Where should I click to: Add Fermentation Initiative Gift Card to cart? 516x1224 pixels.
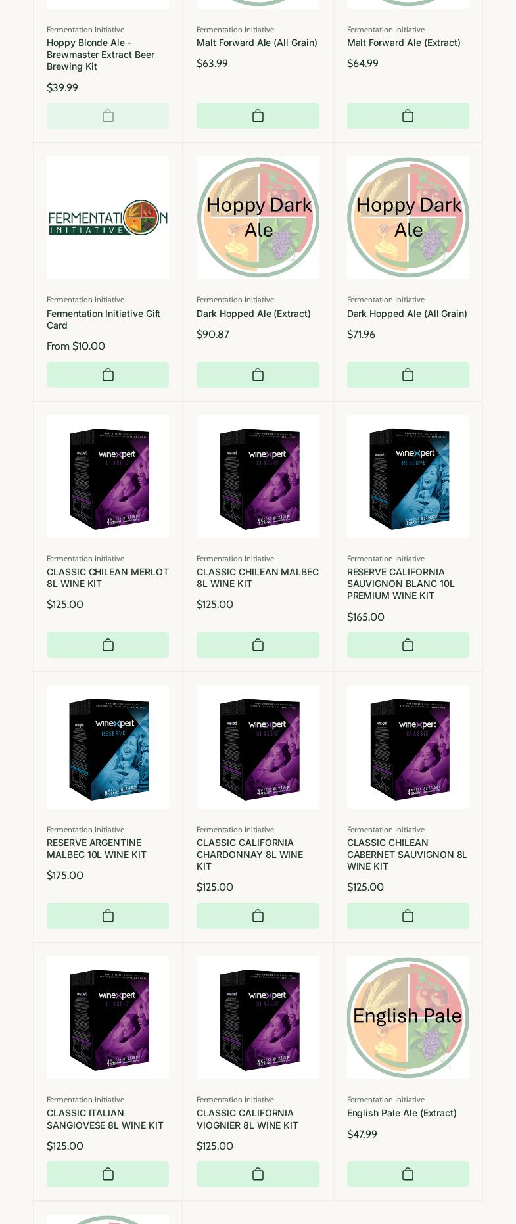pos(108,375)
